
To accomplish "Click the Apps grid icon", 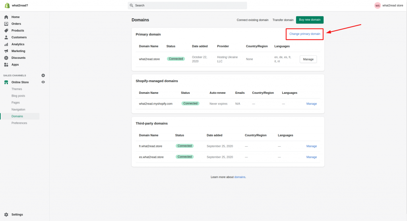I will point(6,65).
